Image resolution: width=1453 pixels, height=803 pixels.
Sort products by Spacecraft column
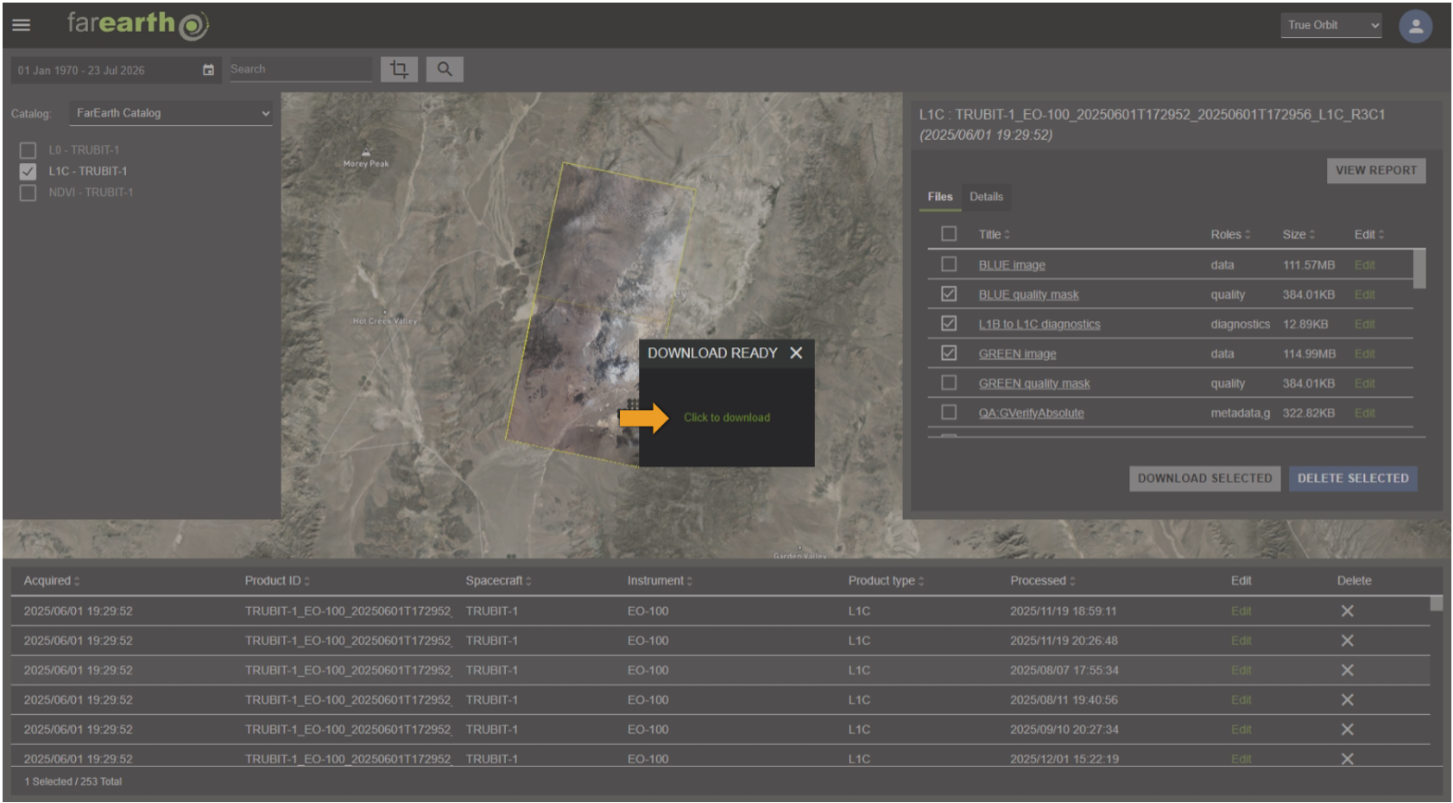click(x=498, y=581)
